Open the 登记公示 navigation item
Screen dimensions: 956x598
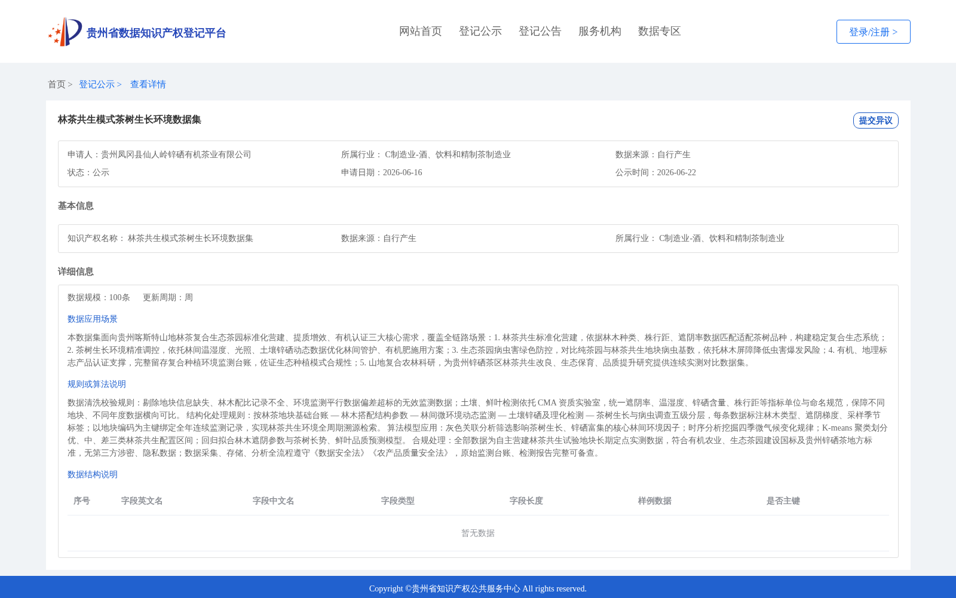[x=480, y=31]
